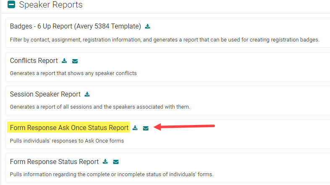
Task: Select the Session Speaker Report title
Action: [45, 94]
